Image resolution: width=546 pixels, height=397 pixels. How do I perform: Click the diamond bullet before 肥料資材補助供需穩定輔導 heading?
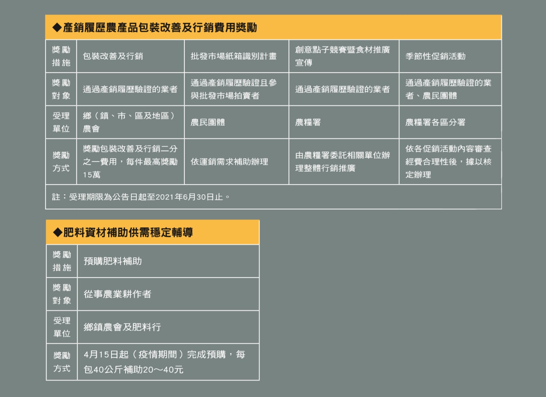click(58, 232)
